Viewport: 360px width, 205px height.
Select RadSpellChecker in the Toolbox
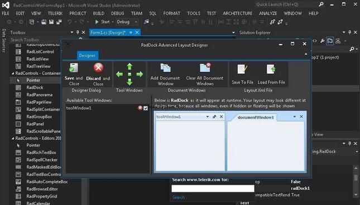coord(41,160)
